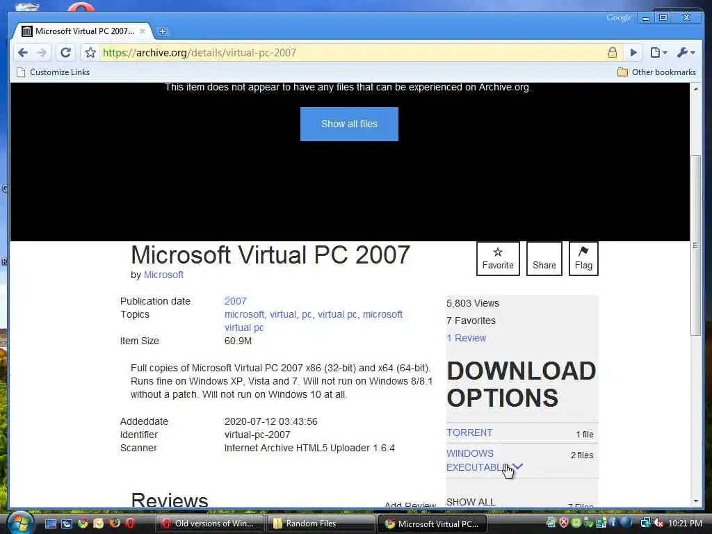This screenshot has width=712, height=534.
Task: Click the red security shield tray icon
Action: [563, 523]
